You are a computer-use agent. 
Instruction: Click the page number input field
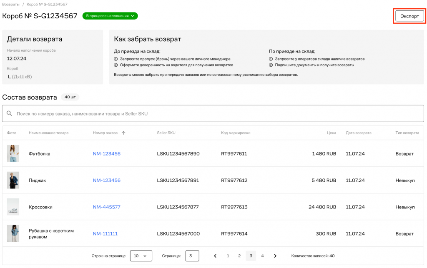[192, 256]
